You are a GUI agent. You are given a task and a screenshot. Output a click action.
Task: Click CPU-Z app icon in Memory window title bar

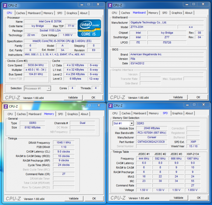point(6,107)
